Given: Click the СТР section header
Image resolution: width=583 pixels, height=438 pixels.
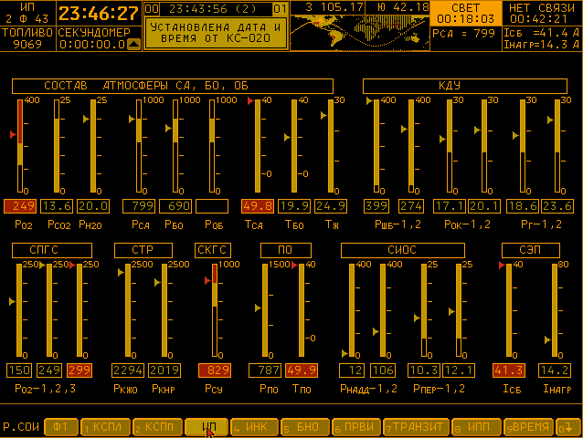Looking at the screenshot, I should tap(143, 250).
